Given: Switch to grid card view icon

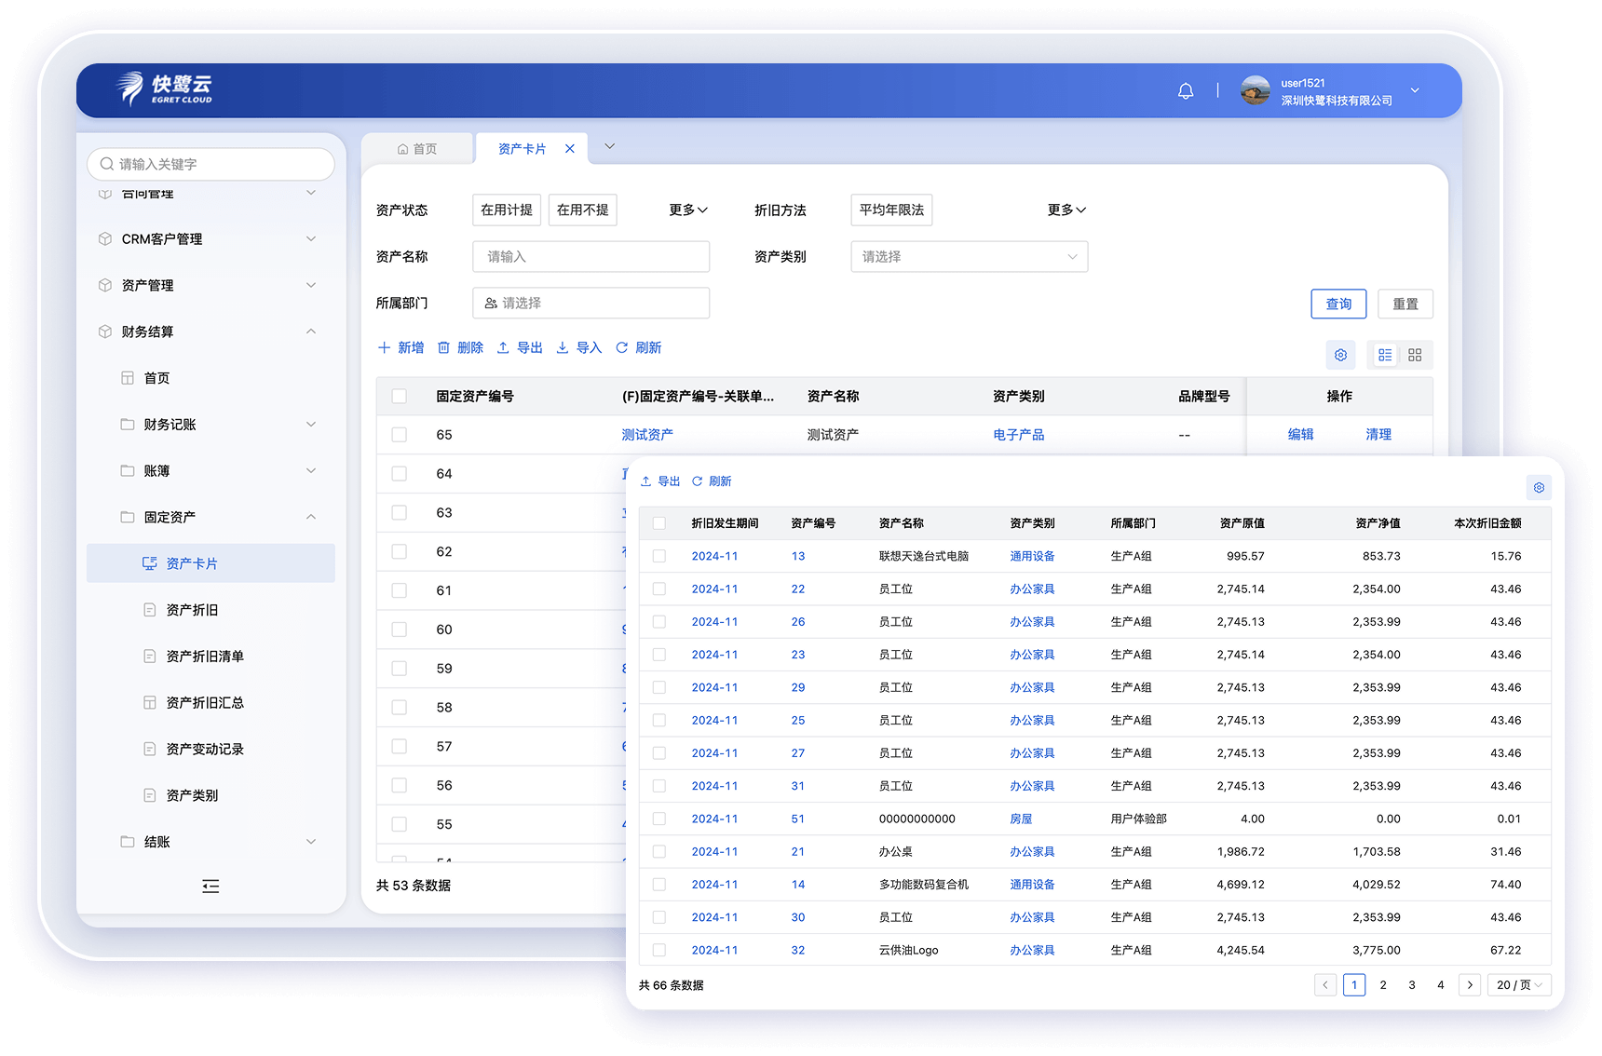Looking at the screenshot, I should pos(1415,355).
